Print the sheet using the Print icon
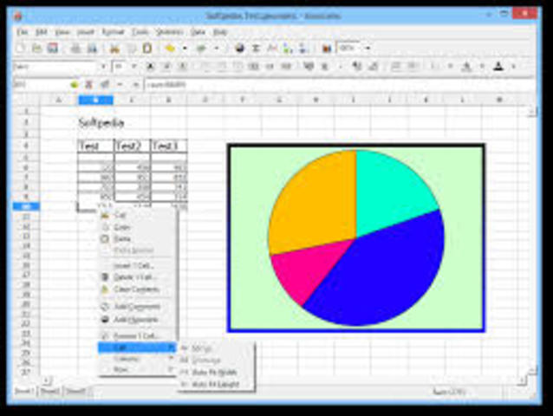 [75, 49]
